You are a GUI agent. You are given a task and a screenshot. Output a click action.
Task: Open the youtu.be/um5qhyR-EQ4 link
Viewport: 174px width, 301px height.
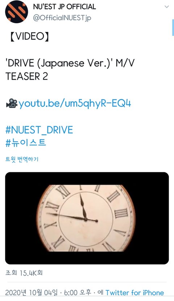coord(75,103)
